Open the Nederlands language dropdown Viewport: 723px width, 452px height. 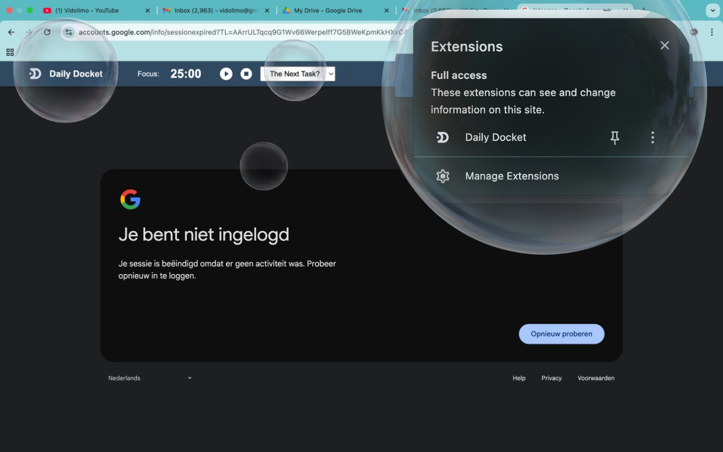pos(150,378)
